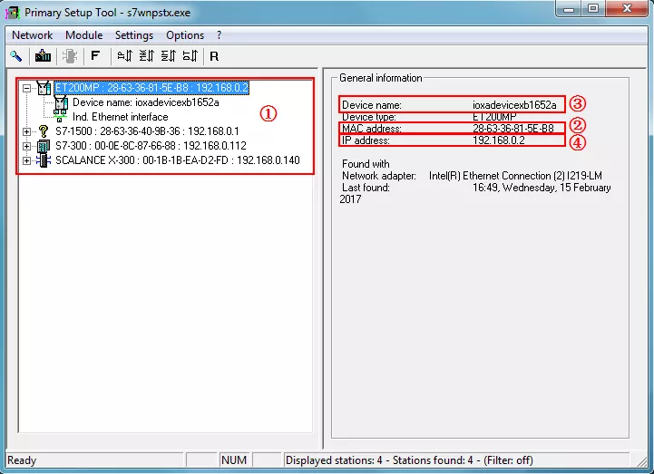Click the arrow icon immediately left of R
Image resolution: width=654 pixels, height=474 pixels.
point(190,56)
